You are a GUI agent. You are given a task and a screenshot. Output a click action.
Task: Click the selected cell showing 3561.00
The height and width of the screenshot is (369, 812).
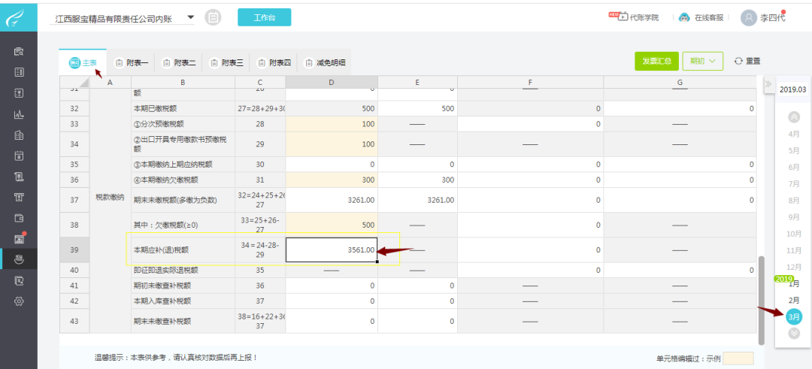(332, 250)
